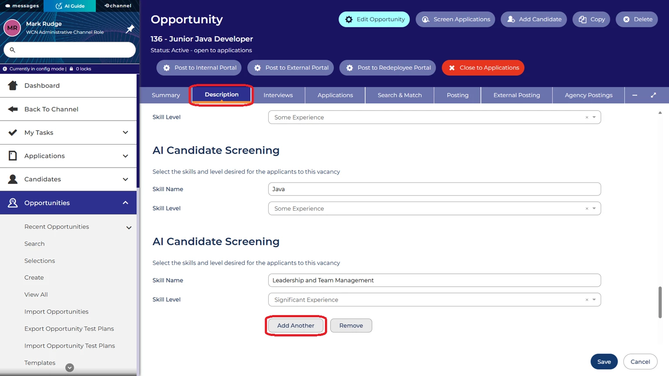
Task: Click the Close to Applications button
Action: pos(483,68)
